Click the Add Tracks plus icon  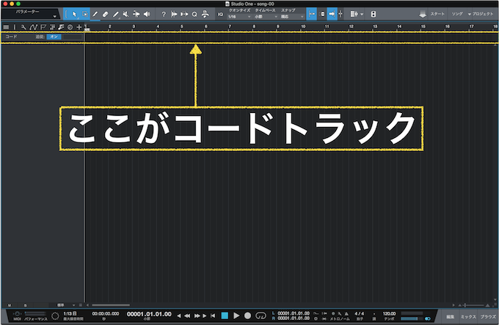79,27
